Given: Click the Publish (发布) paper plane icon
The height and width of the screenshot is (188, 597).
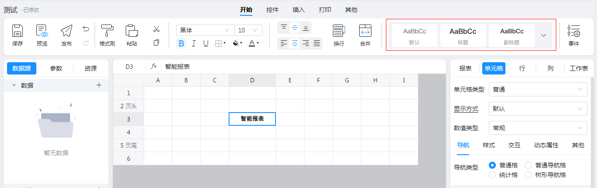Looking at the screenshot, I should pos(67,31).
